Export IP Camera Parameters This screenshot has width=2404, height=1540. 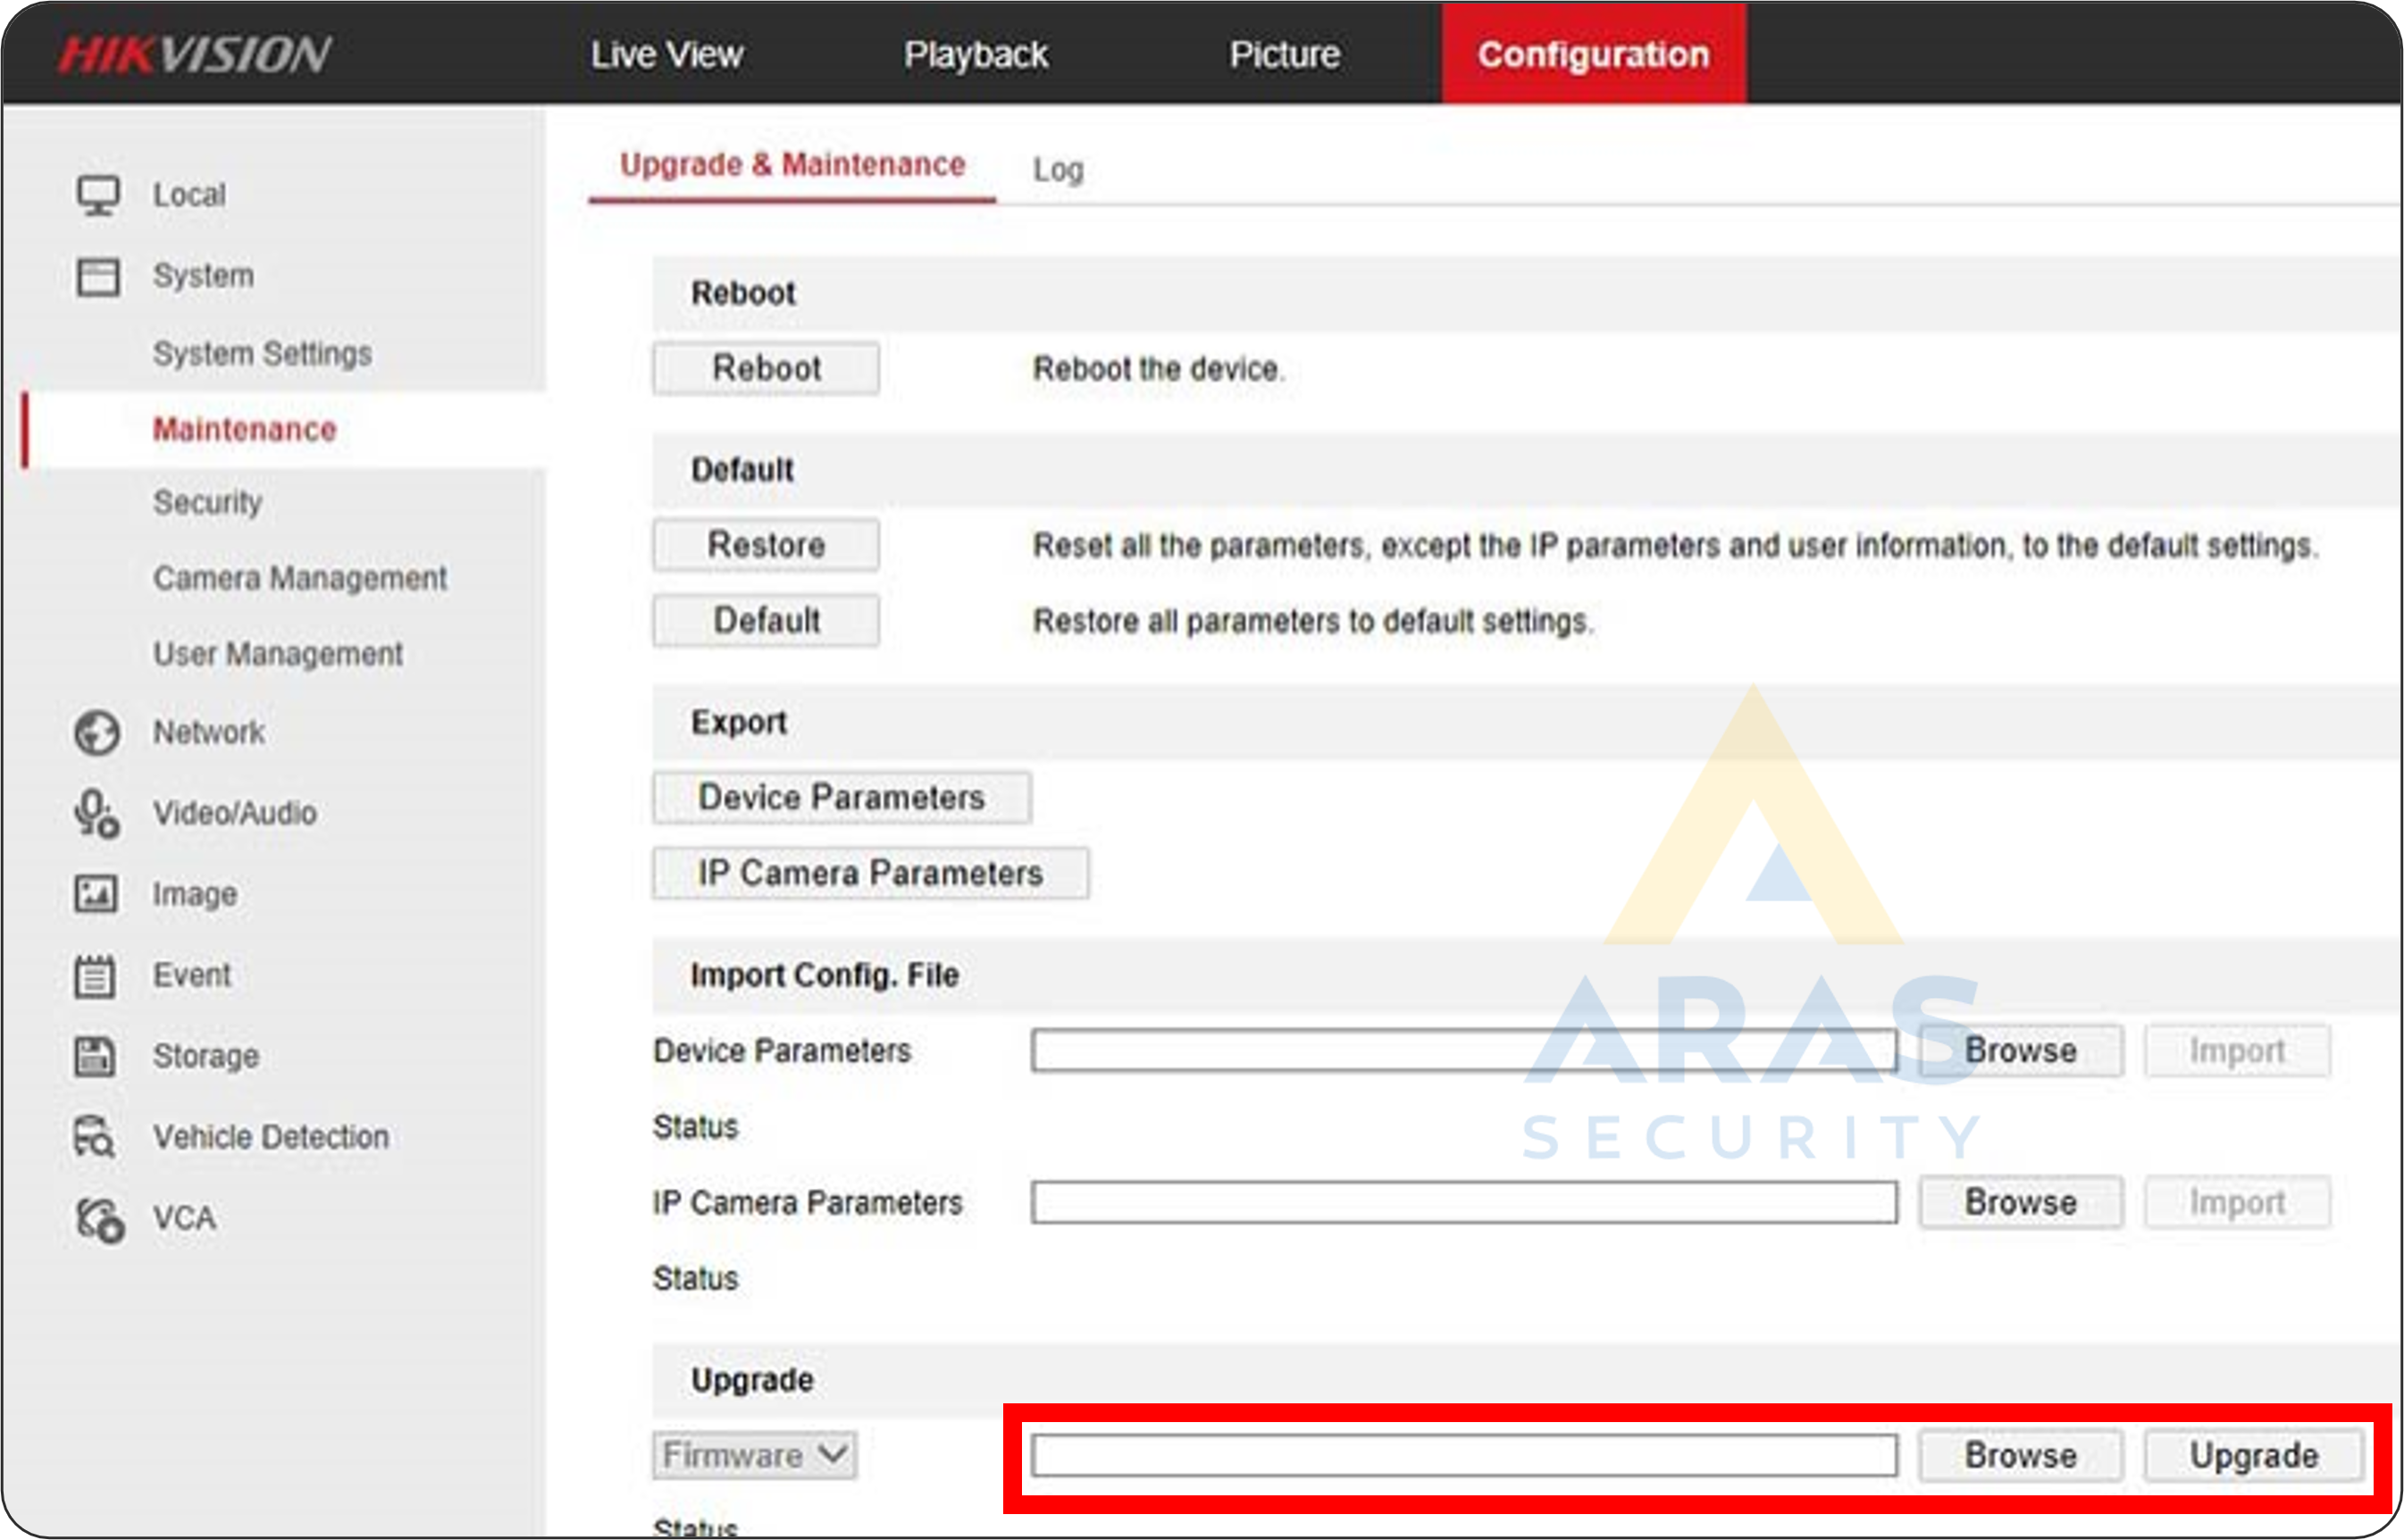871,874
